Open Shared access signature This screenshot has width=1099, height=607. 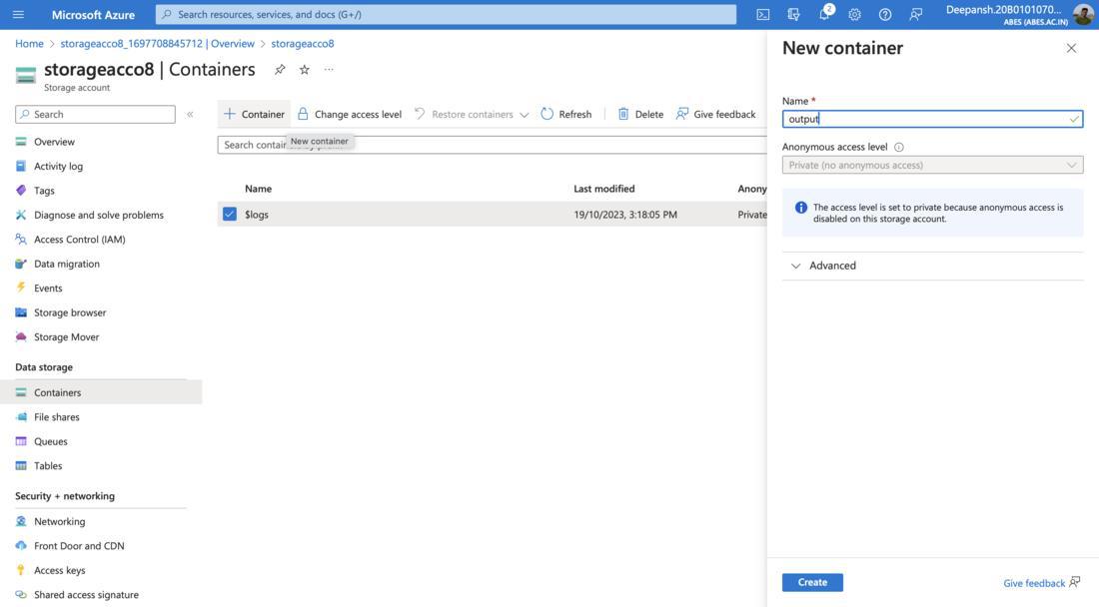86,595
